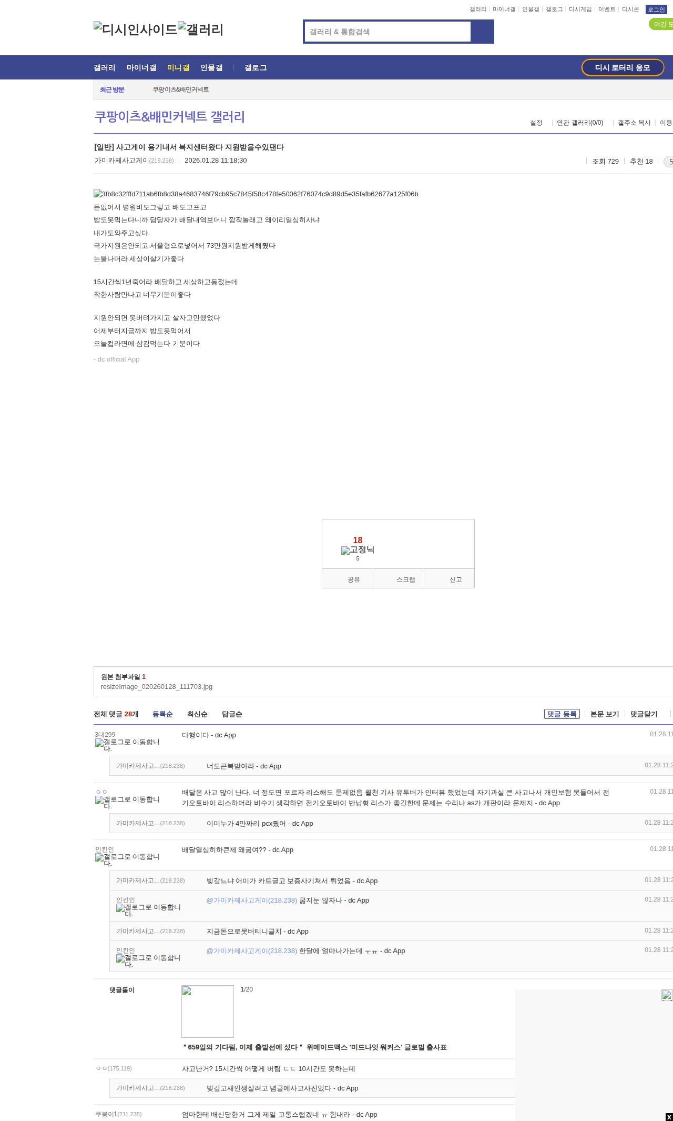
Task: Click @가미카제사고게이 mention in 굶지는 않자나 reply
Action: click(252, 900)
